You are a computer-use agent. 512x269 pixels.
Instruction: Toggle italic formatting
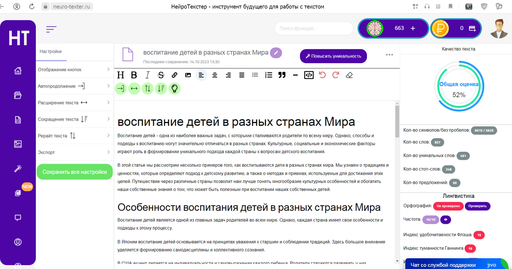pyautogui.click(x=148, y=75)
